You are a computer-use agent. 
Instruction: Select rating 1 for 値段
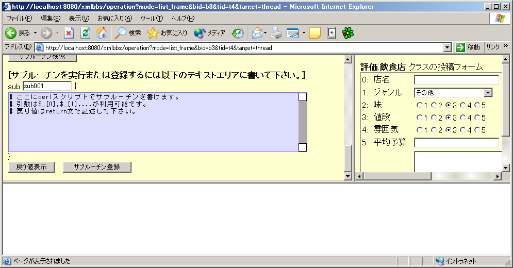tap(419, 117)
